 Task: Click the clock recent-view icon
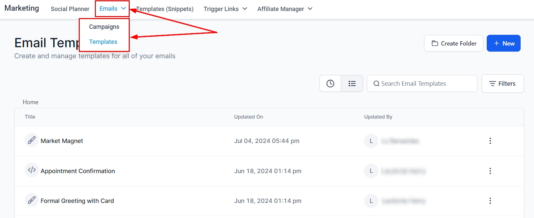[330, 83]
